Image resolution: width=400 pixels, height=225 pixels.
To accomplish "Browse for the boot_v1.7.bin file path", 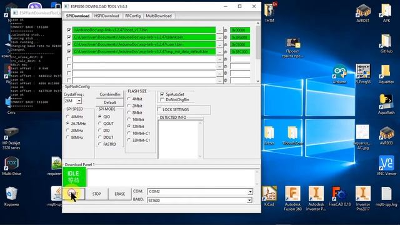I will 219,30.
